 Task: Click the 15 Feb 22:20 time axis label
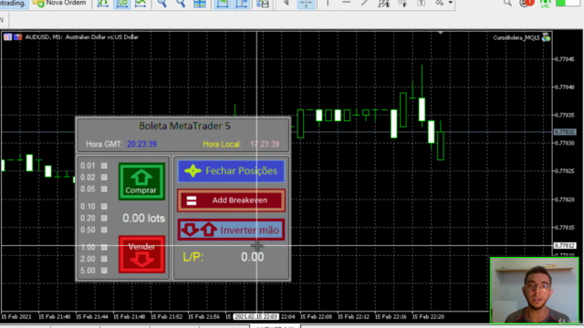428,317
